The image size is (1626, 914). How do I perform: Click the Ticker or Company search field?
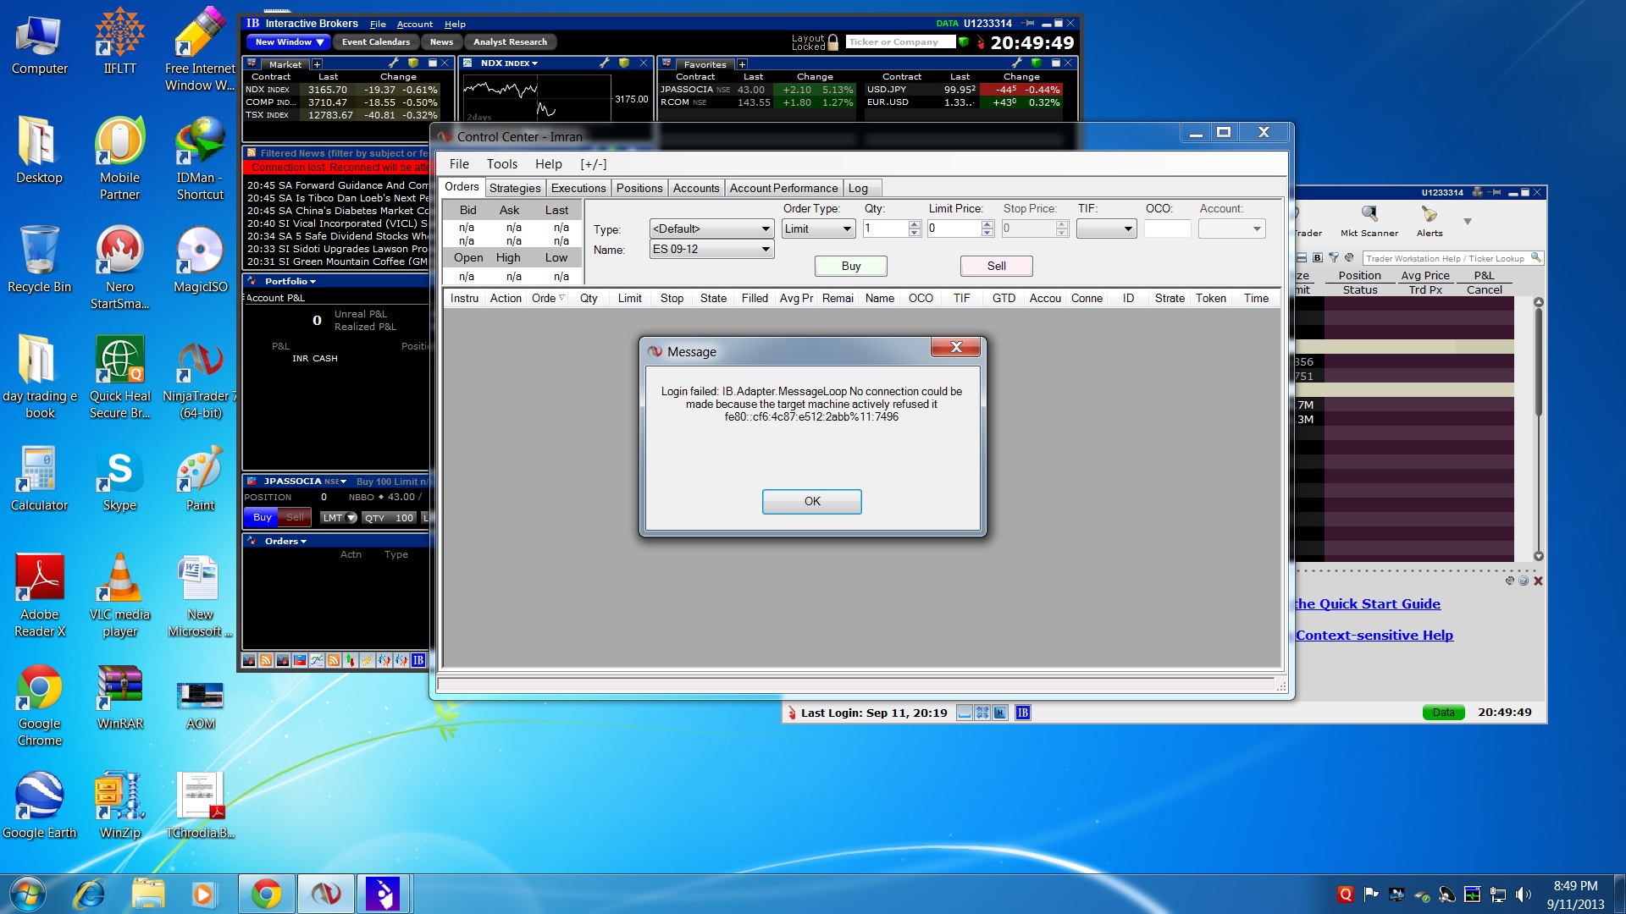click(x=899, y=41)
